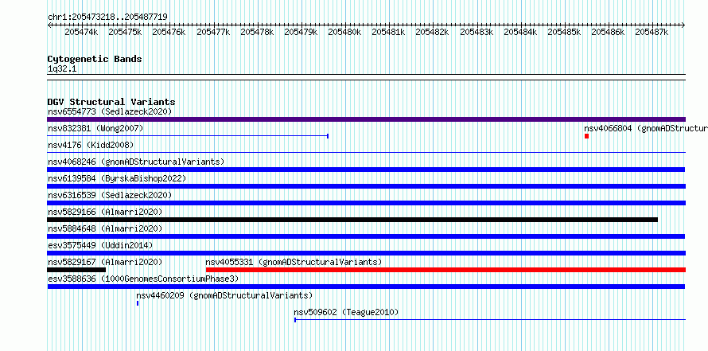Click the nsv4066804 gnomAD label
The image size is (708, 351).
point(646,128)
